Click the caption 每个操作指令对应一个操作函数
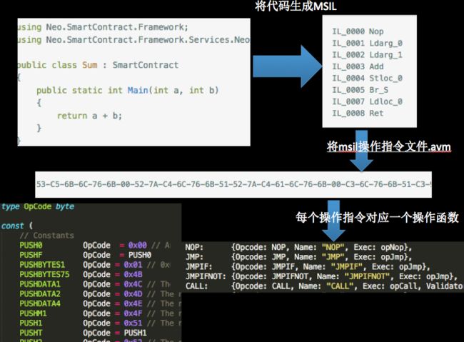Screen dimensions: 464x342 point(378,218)
